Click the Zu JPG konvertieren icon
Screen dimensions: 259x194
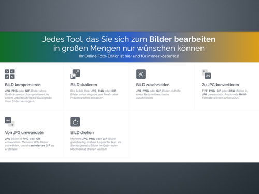pyautogui.click(x=206, y=74)
